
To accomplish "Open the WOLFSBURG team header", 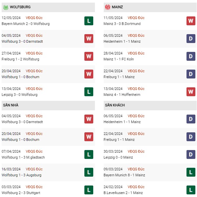I will pos(48,7).
